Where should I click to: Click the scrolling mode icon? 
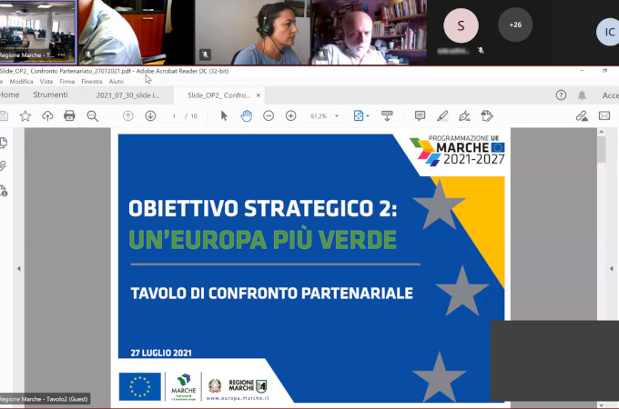[x=387, y=115]
